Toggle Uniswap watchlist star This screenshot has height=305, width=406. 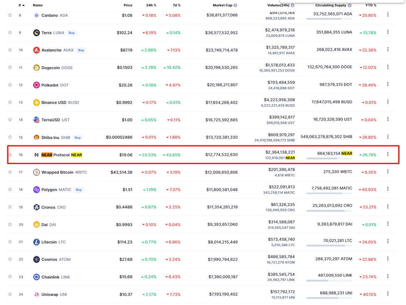(10, 294)
